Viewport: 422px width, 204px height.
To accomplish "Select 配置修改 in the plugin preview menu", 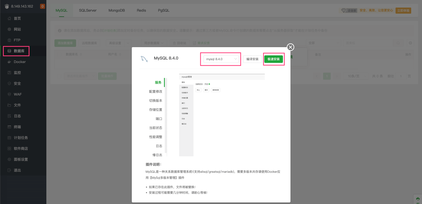I will (x=155, y=92).
